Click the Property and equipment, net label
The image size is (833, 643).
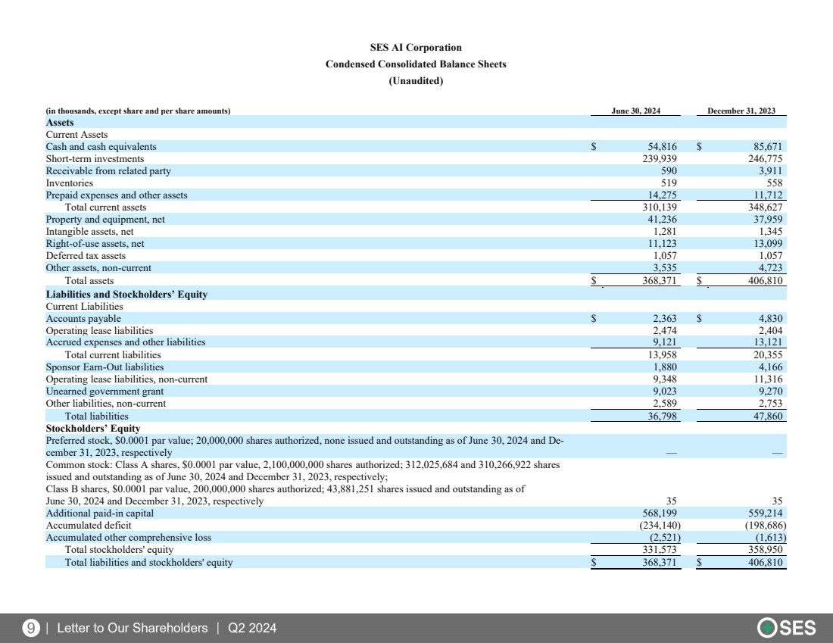point(105,220)
